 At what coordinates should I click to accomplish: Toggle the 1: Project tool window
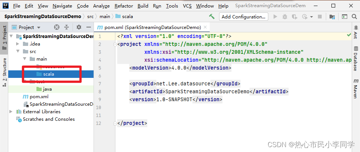pyautogui.click(x=4, y=38)
